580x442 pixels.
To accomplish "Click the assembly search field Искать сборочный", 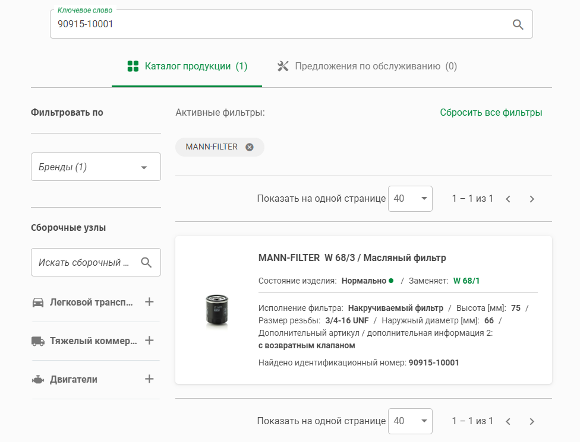I will 96,262.
